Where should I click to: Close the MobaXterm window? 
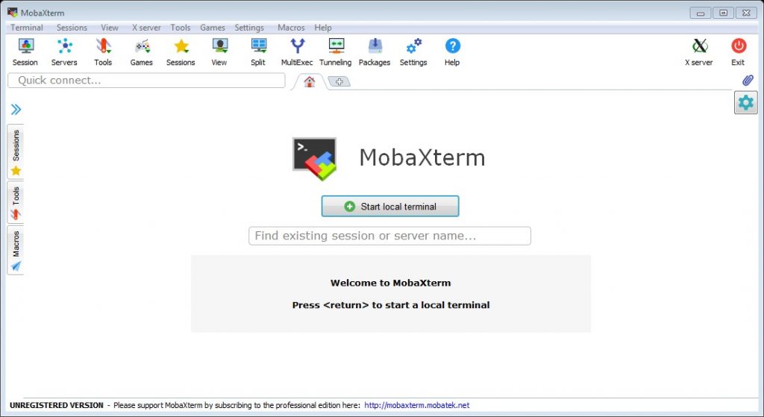(746, 13)
